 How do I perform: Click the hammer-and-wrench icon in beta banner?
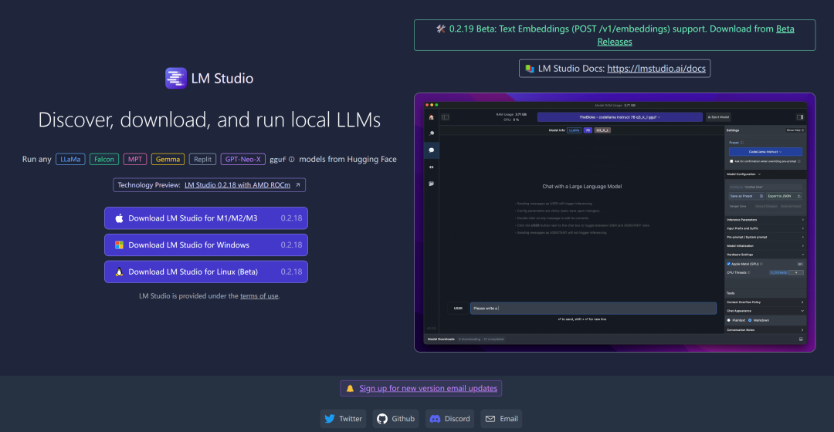pos(441,29)
